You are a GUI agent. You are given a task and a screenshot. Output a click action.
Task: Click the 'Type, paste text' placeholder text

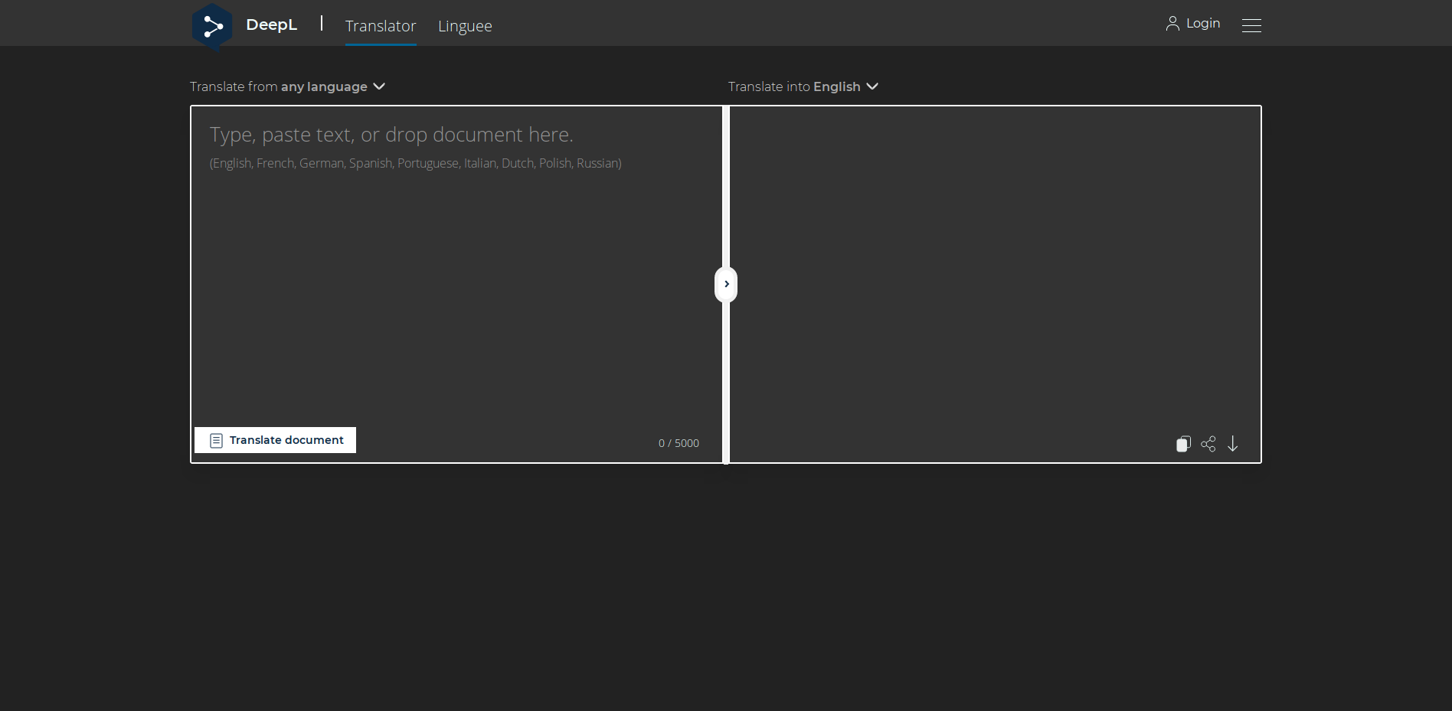(x=391, y=135)
